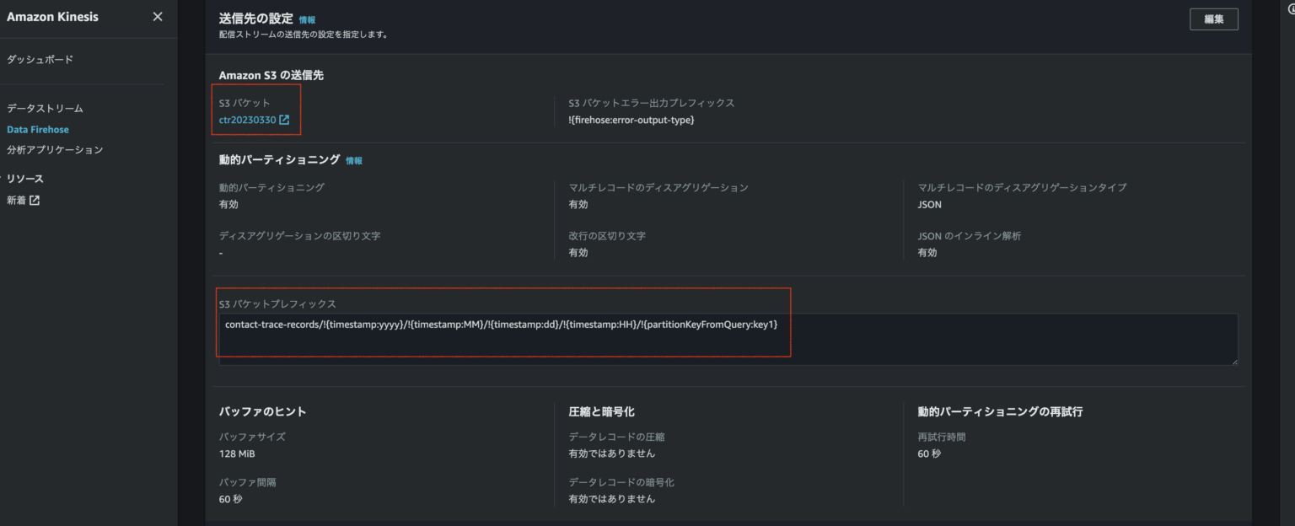Close the Amazon Kinesis sidebar with the X icon

click(157, 16)
